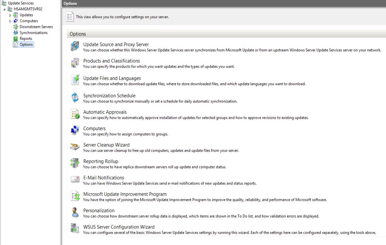Select Update Services root in tree
This screenshot has width=386, height=245.
21,3
